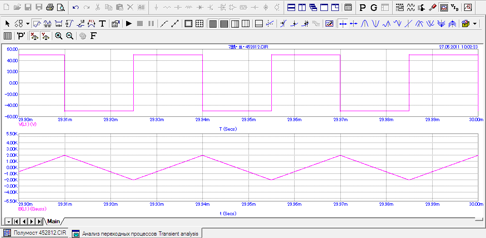Viewport: 486px width, 238px height.
Task: Click the Print icon in toolbar
Action: pyautogui.click(x=50, y=8)
